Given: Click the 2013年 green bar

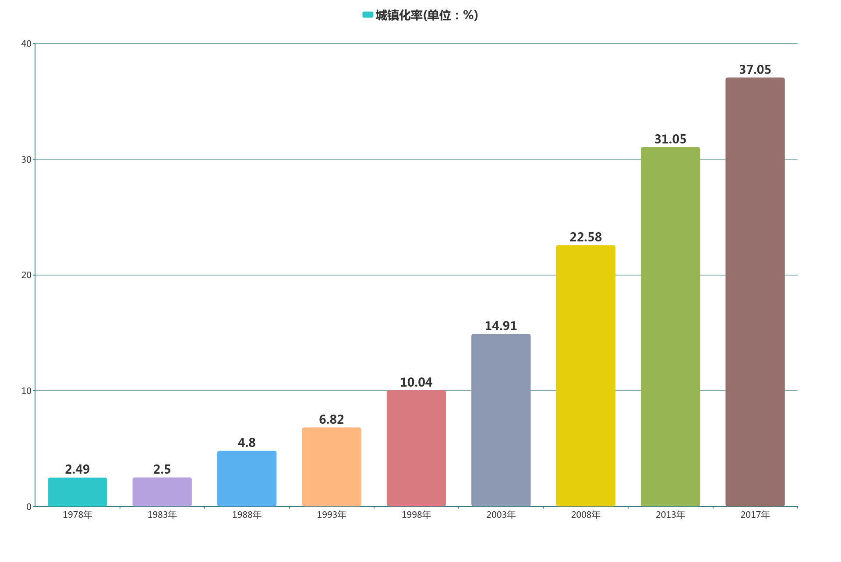Looking at the screenshot, I should (x=670, y=327).
